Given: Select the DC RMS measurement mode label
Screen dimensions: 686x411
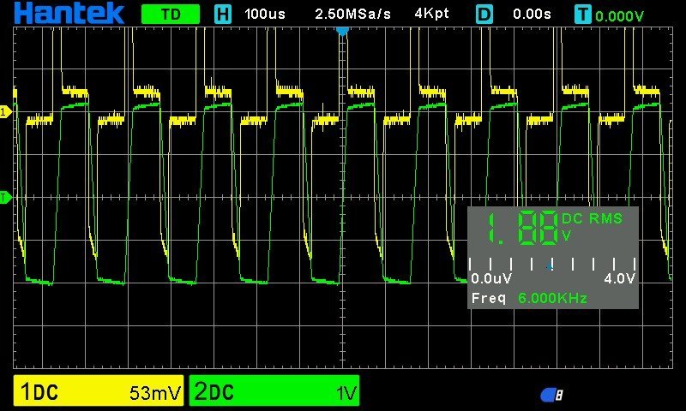Looking at the screenshot, I should coord(593,219).
